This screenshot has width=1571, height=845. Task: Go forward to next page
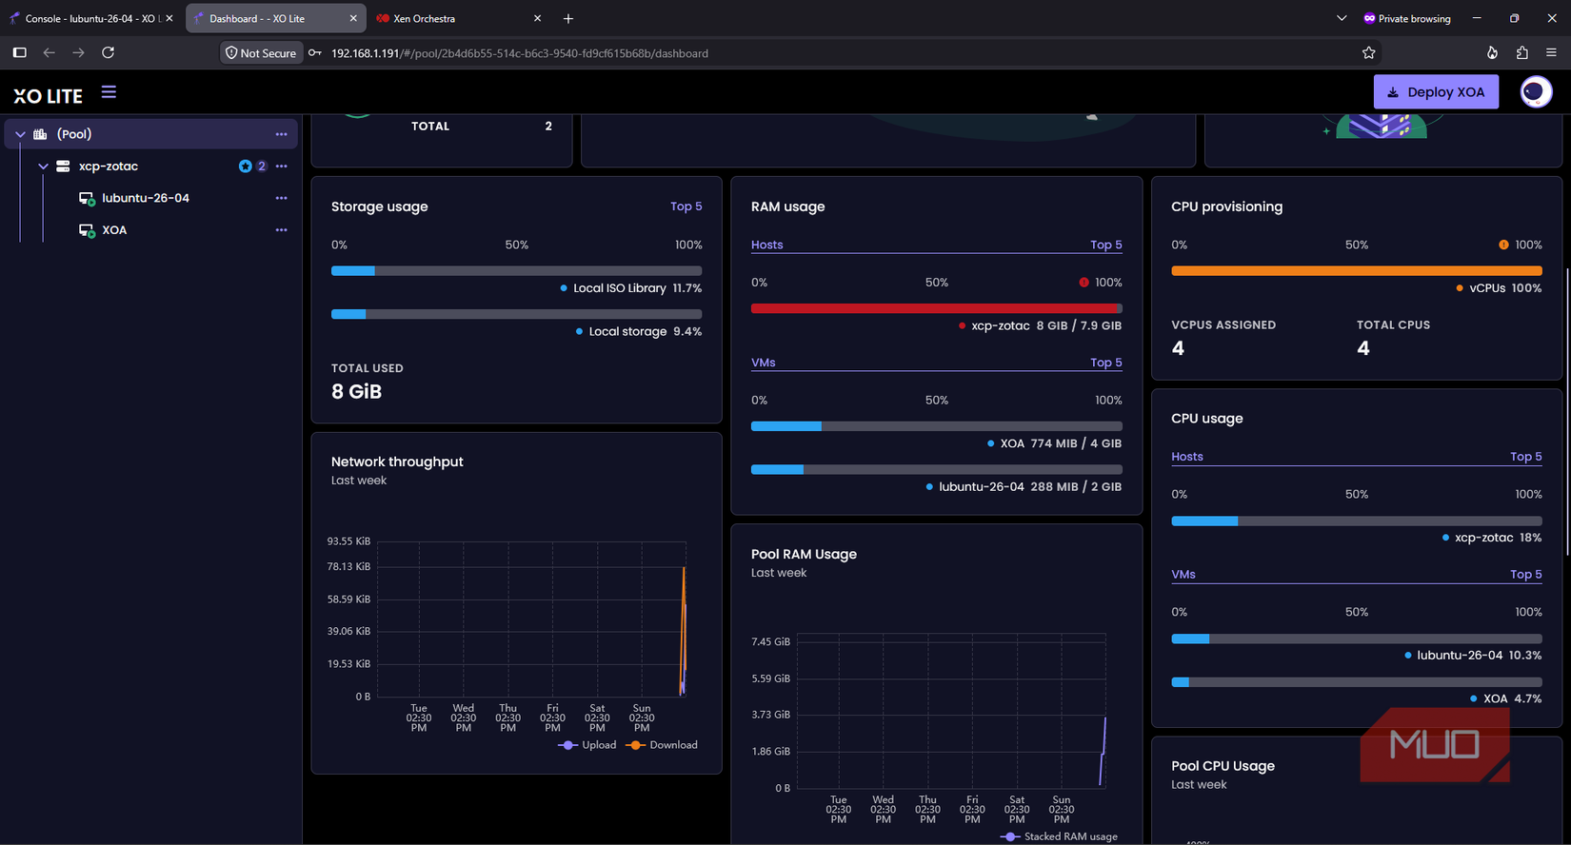point(78,52)
